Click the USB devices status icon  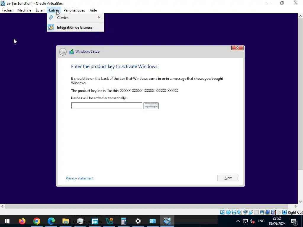251,212
